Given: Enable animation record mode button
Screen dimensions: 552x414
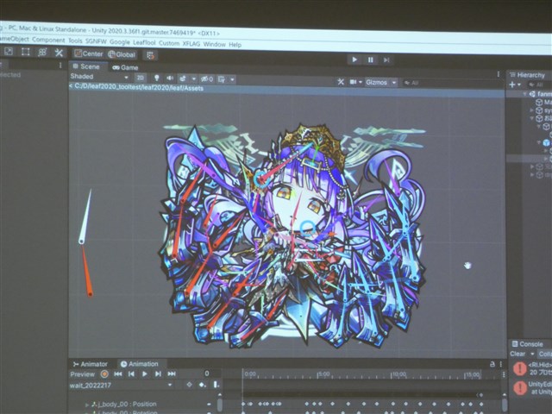Looking at the screenshot, I should (104, 374).
